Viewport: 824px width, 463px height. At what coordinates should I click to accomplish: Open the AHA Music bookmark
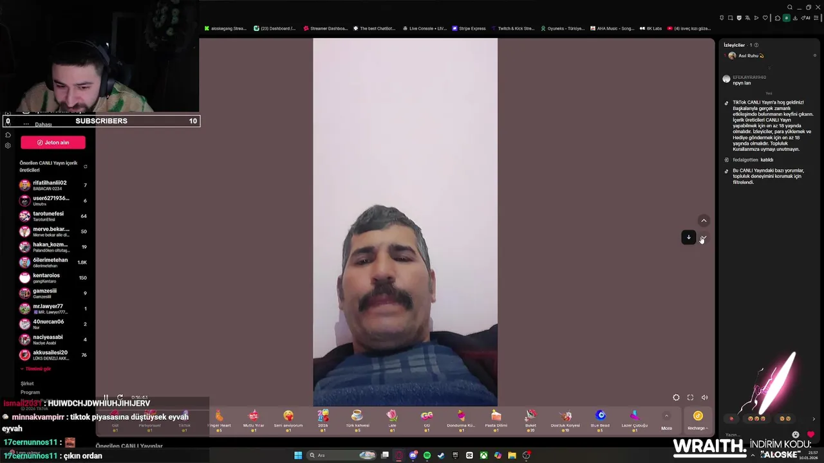click(612, 28)
